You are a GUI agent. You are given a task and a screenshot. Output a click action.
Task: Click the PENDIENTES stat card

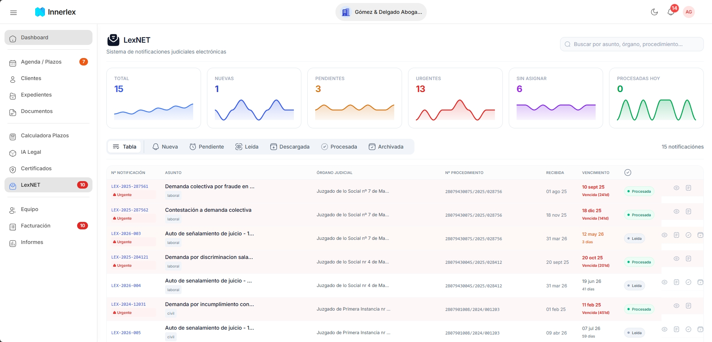tap(355, 98)
